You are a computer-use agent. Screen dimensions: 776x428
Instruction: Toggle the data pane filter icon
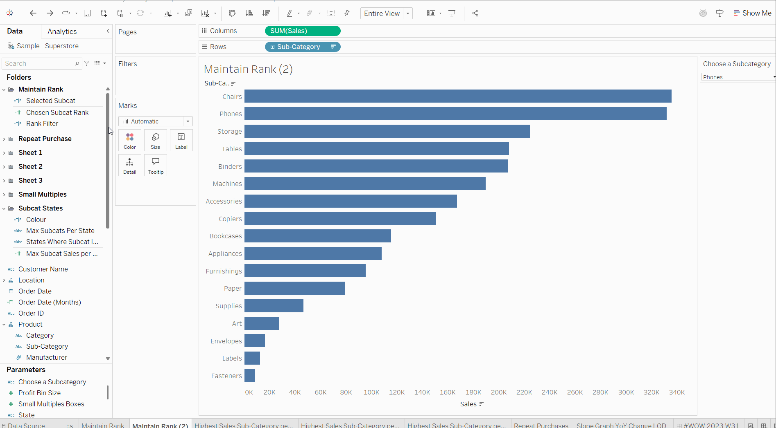[x=87, y=63]
